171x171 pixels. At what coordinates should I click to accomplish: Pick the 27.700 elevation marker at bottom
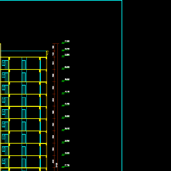click(x=63, y=167)
